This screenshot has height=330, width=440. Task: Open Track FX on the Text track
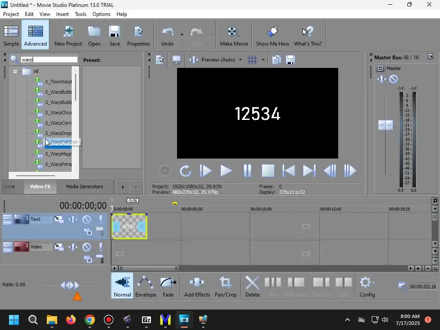[x=73, y=219]
